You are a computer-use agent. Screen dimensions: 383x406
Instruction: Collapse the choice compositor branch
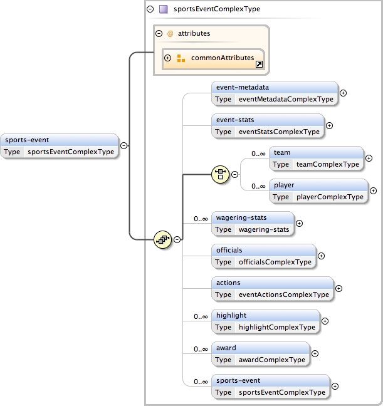pyautogui.click(x=235, y=174)
